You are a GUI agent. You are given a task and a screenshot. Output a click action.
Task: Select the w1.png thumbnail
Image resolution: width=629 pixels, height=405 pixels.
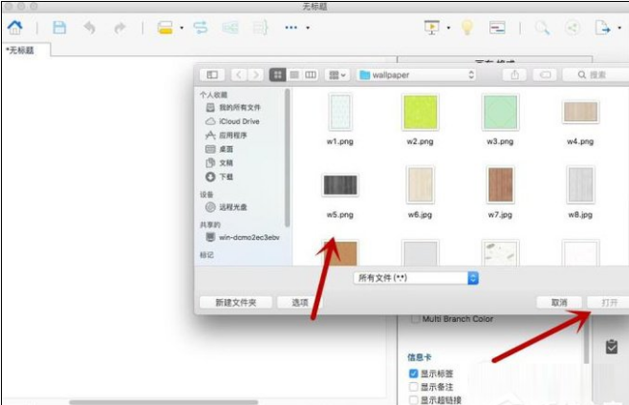[x=340, y=112]
